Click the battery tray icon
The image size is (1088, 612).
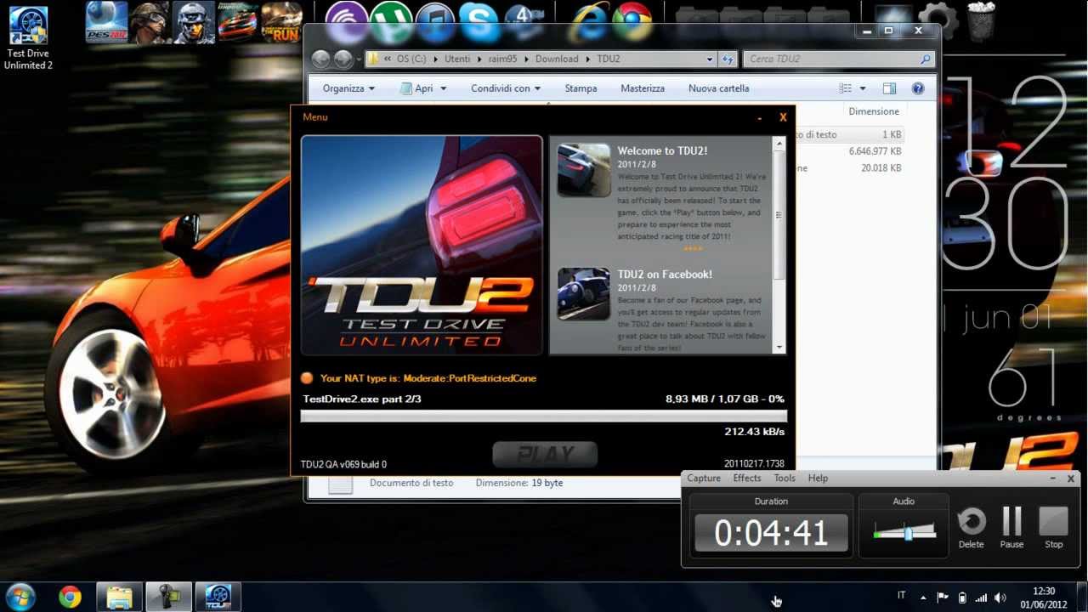click(962, 598)
